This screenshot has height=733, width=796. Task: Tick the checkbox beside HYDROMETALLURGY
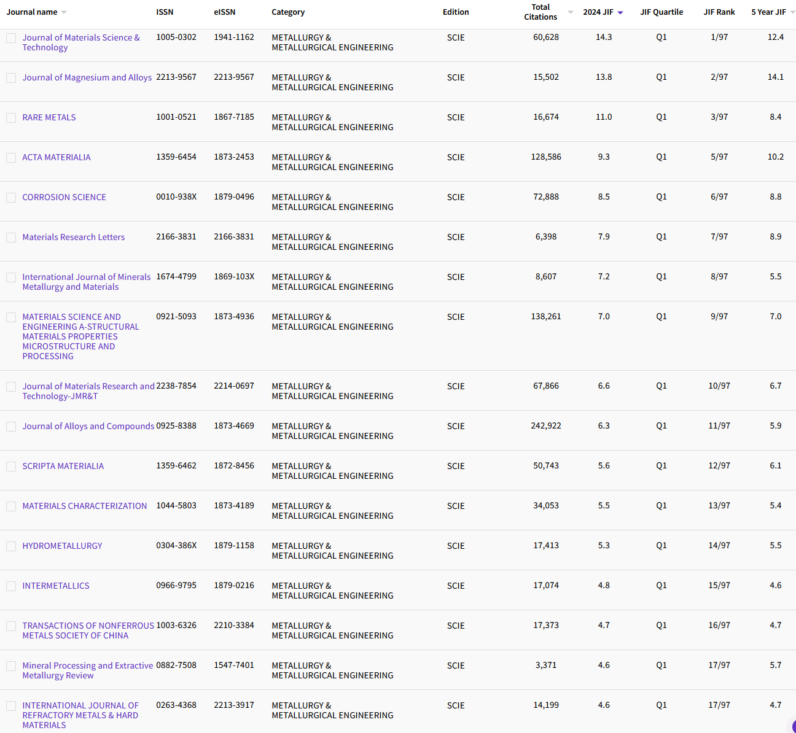10,546
